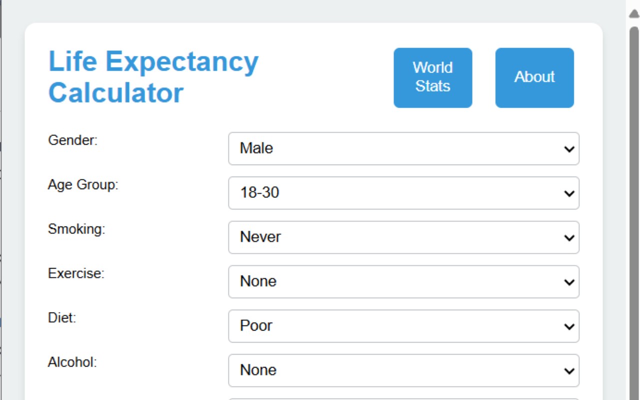Screen dimensions: 640x400
Task: Click the chevron arrow on the Diet dropdown
Action: click(568, 326)
